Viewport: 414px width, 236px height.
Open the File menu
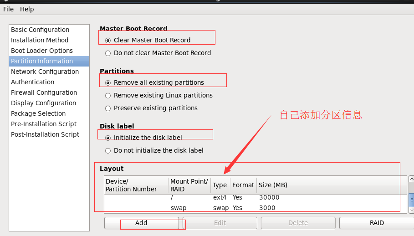pyautogui.click(x=8, y=9)
